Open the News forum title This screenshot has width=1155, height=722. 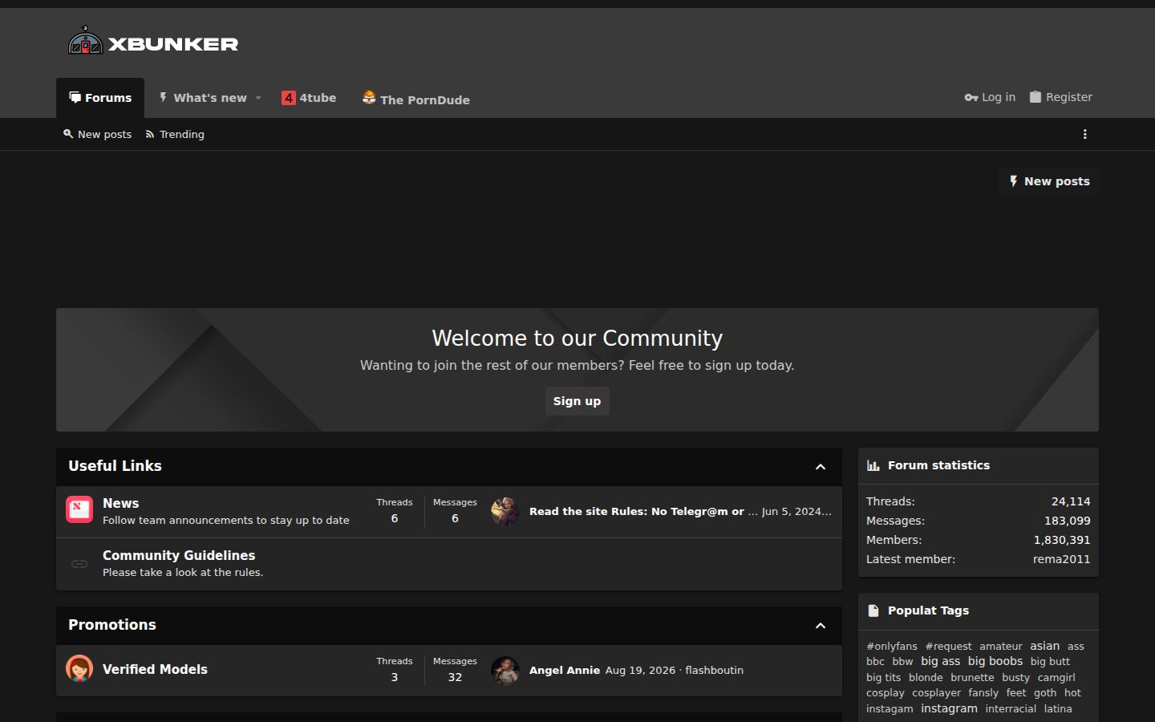click(120, 503)
